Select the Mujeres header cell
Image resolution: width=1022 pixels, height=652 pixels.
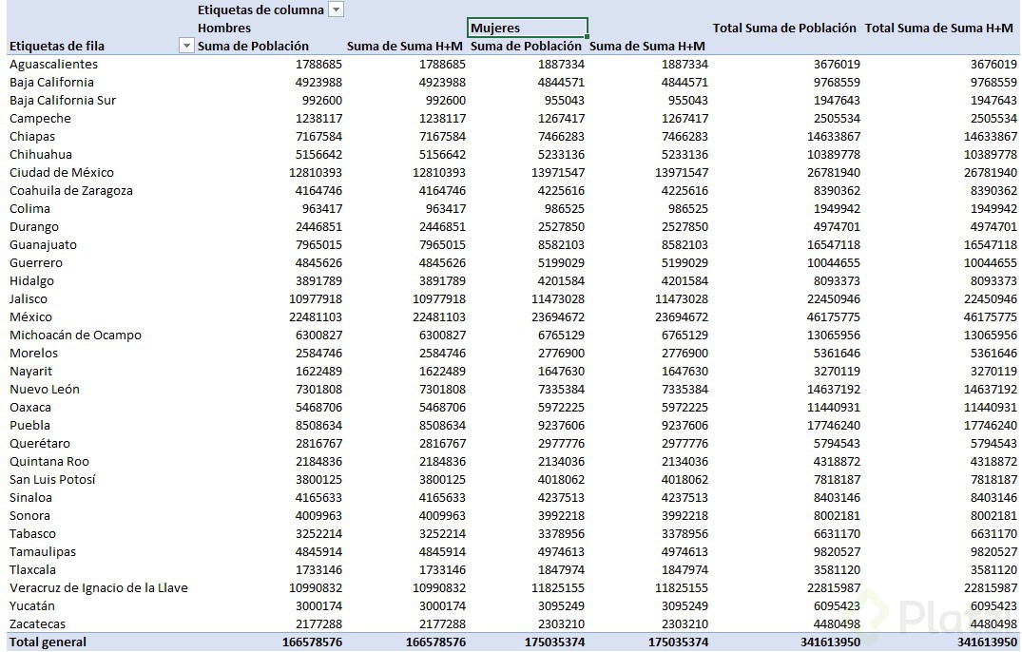click(x=528, y=28)
